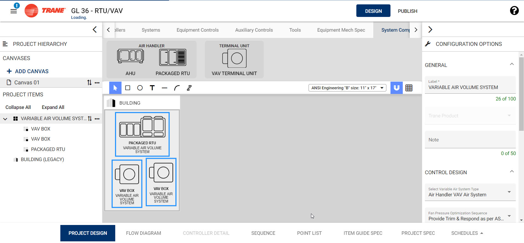Collapse the Variable Air Volume System tree node
Viewport: 524px width, 243px height.
[5, 119]
